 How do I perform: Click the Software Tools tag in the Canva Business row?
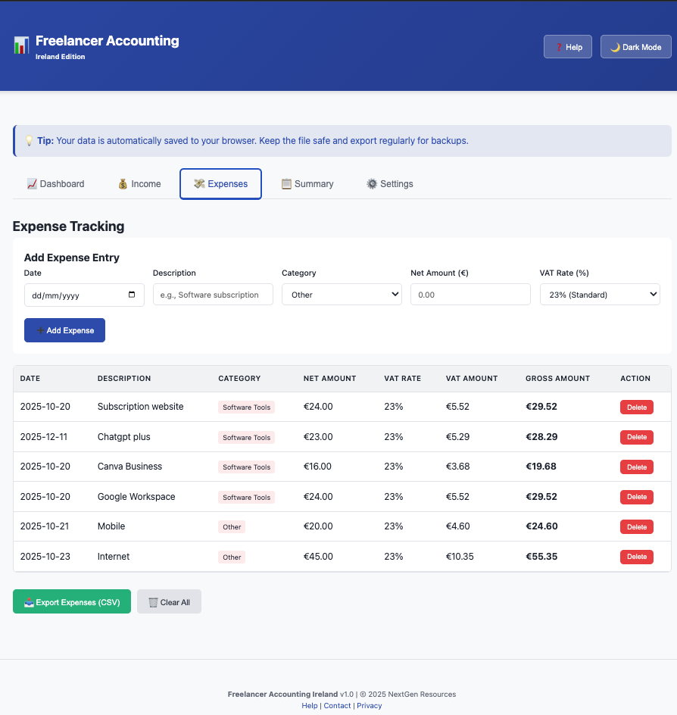click(246, 467)
